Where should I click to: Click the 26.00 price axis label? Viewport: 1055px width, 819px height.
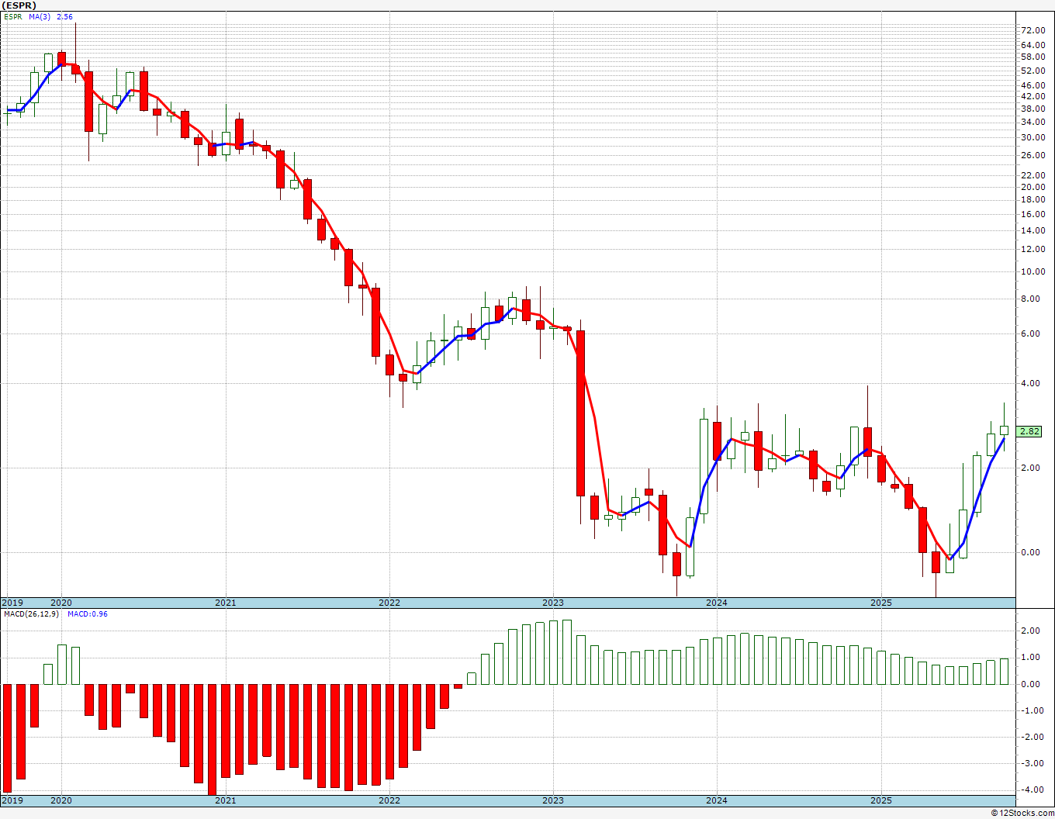click(1033, 155)
